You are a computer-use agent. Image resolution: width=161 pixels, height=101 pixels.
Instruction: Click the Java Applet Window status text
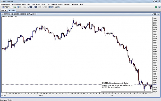(6, 100)
